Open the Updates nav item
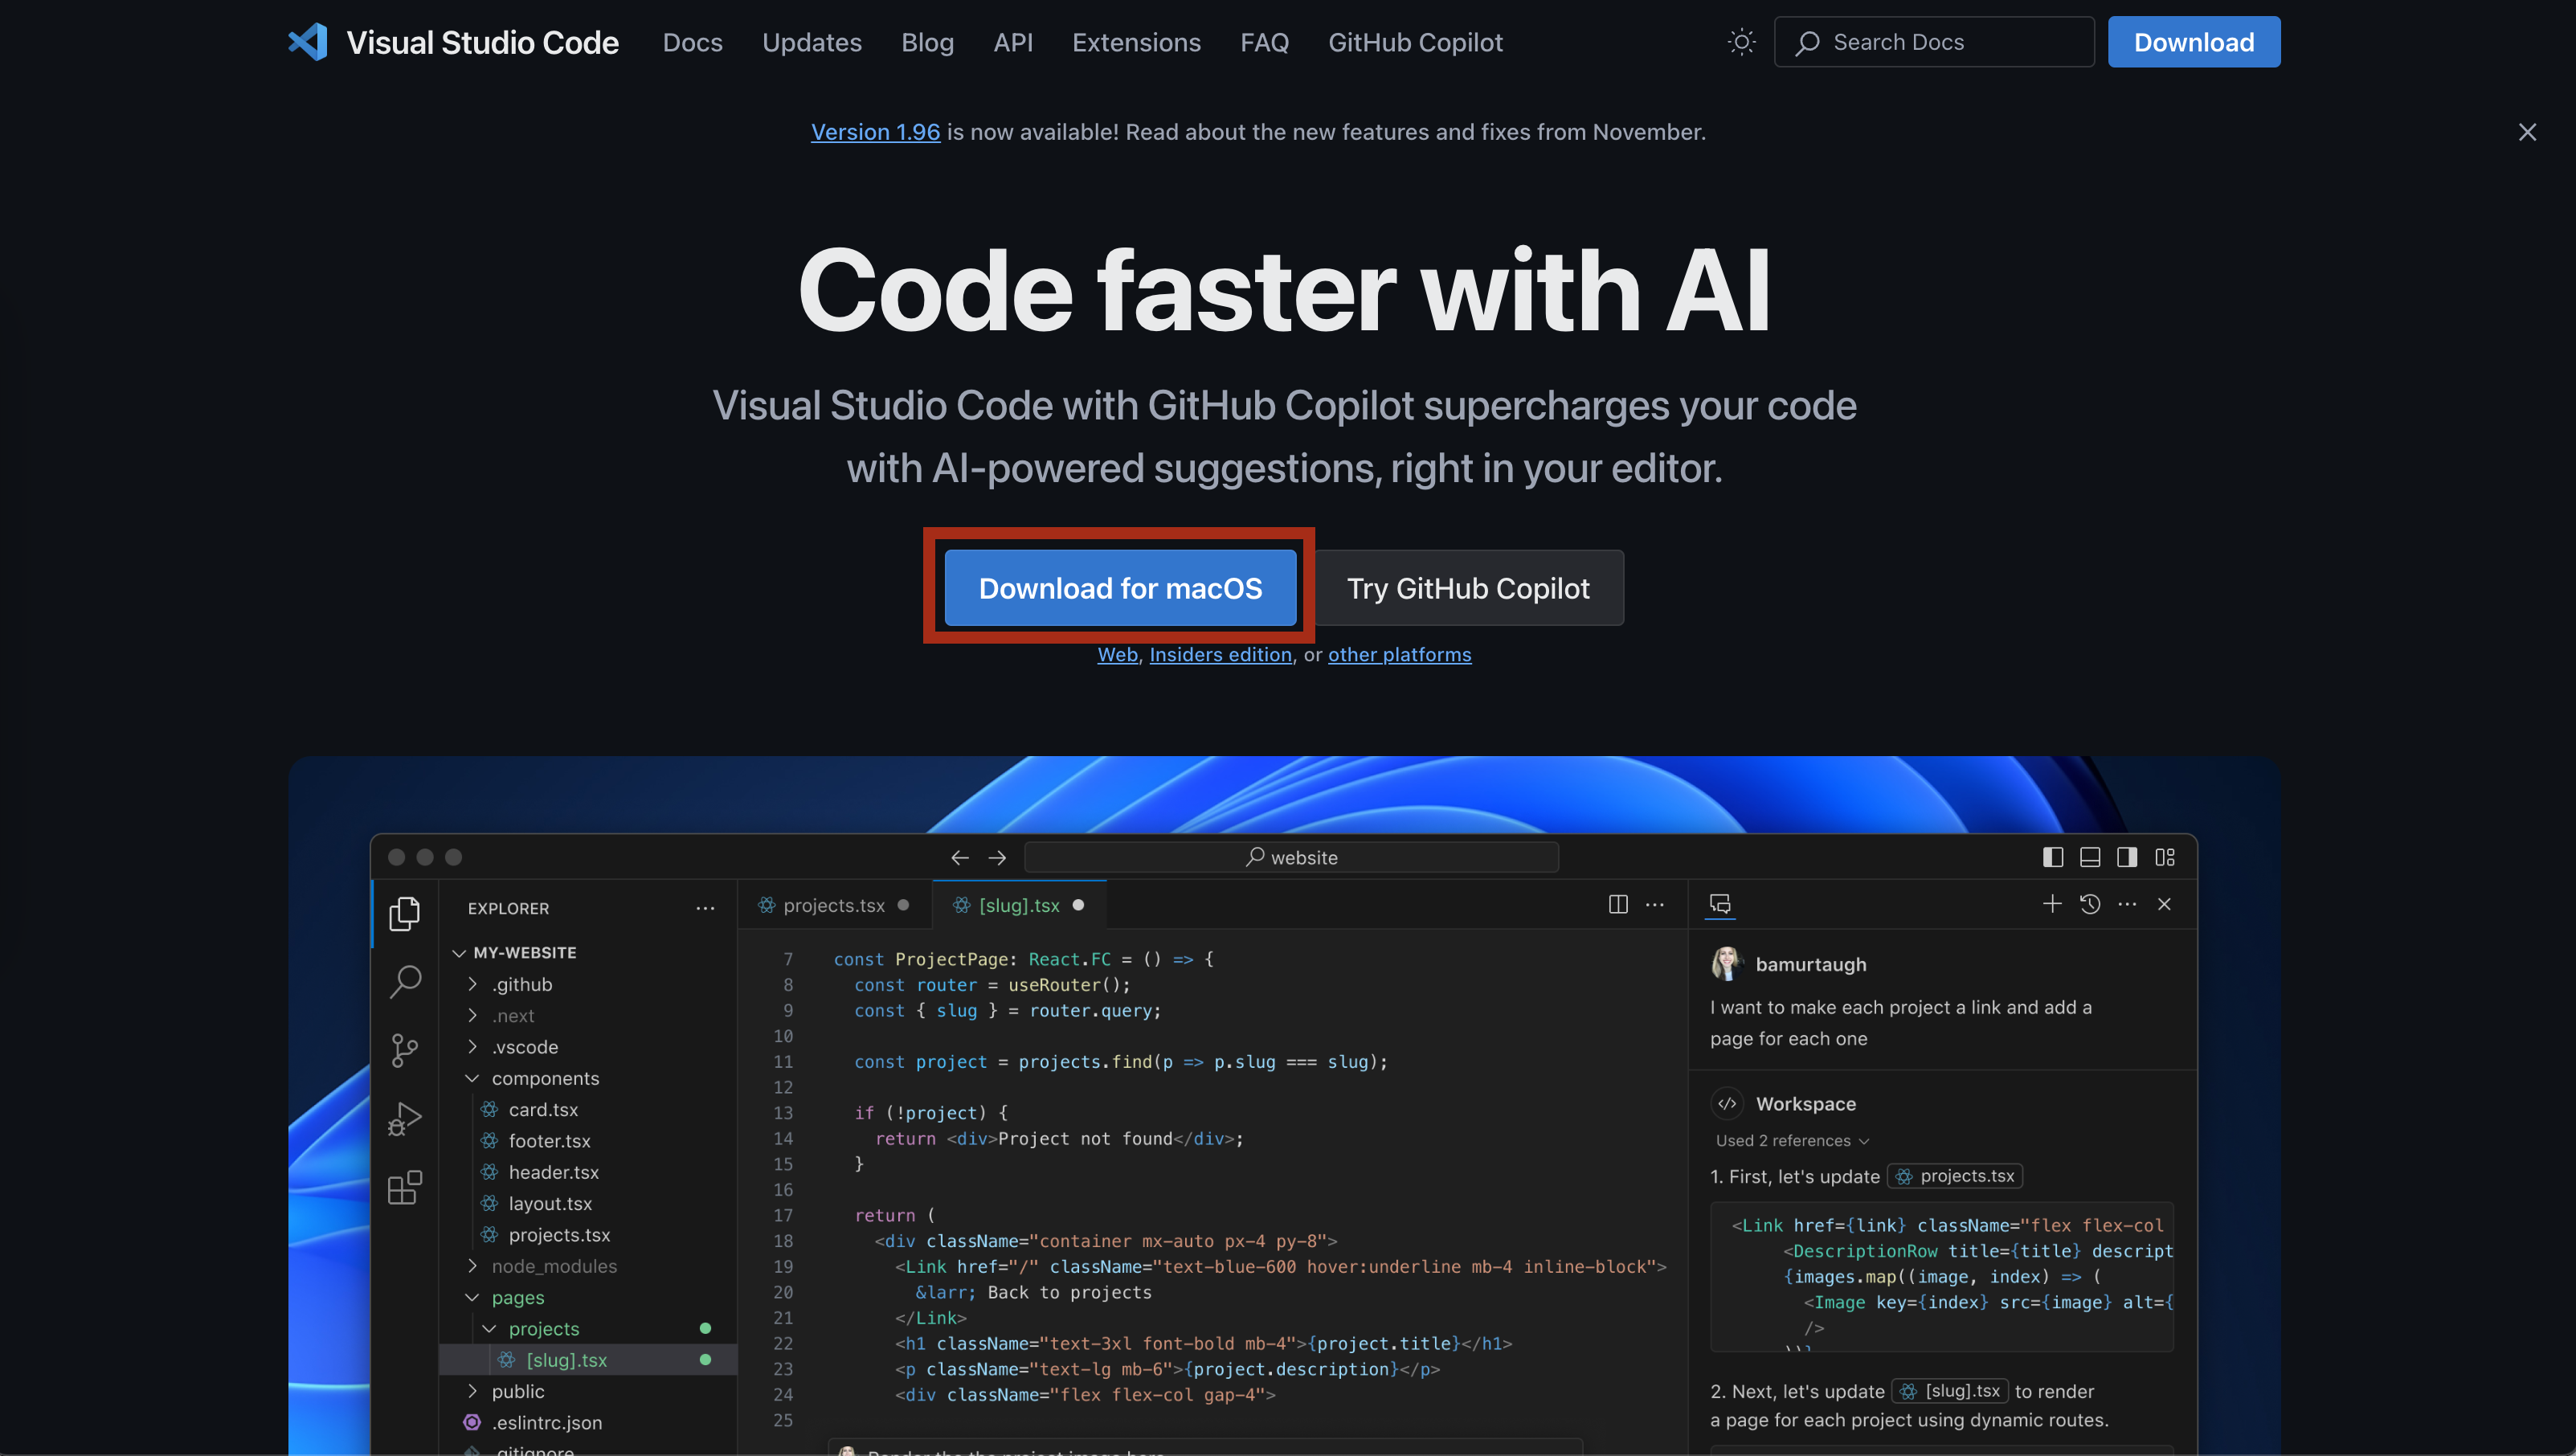 (x=811, y=42)
